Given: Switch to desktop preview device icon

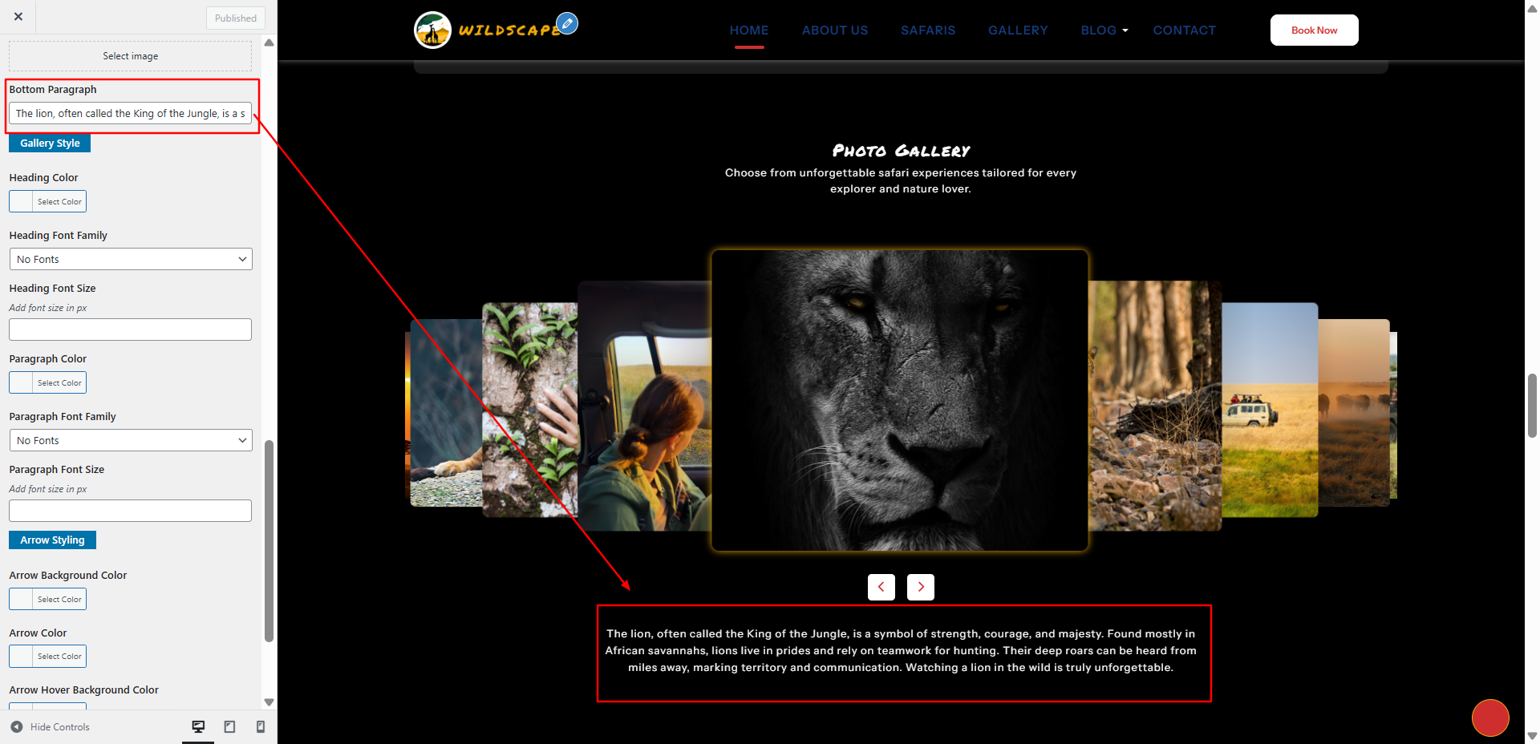Looking at the screenshot, I should 198,726.
